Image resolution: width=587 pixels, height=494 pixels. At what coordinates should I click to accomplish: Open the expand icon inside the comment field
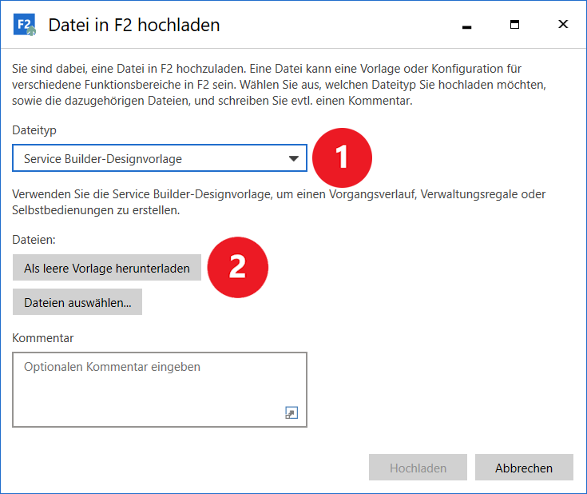[292, 412]
